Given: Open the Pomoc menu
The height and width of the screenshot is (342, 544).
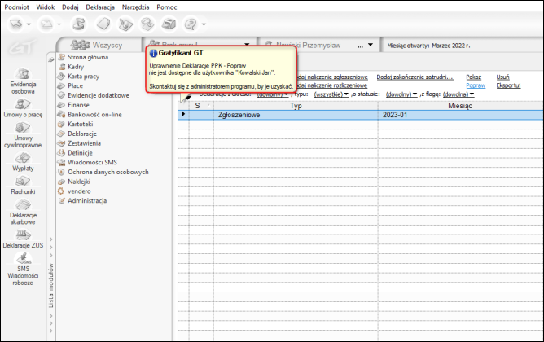Looking at the screenshot, I should pyautogui.click(x=167, y=7).
